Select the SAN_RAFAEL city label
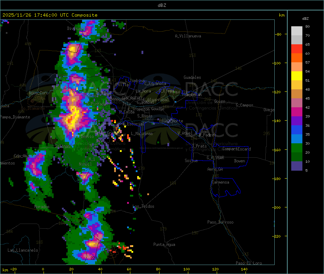The height and width of the screenshot is (274, 324). pyautogui.click(x=132, y=98)
